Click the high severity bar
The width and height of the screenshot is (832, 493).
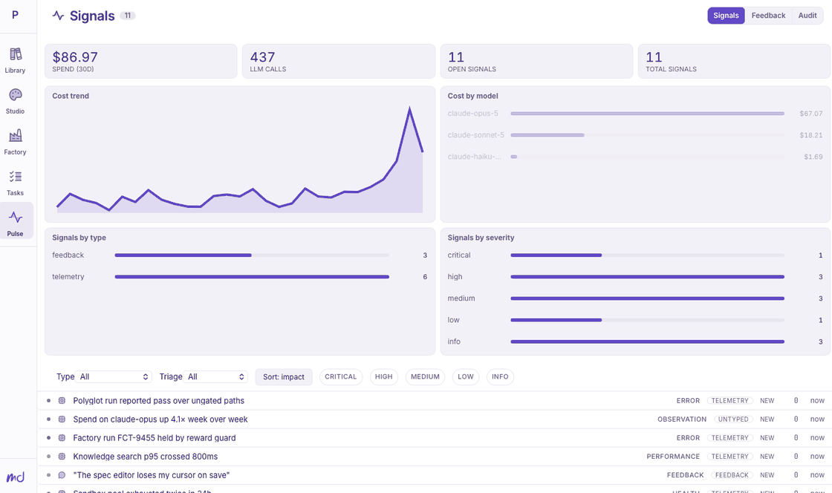[x=647, y=277]
